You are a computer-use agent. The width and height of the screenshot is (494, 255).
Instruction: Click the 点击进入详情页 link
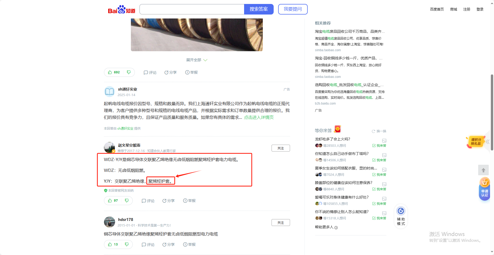pyautogui.click(x=259, y=117)
